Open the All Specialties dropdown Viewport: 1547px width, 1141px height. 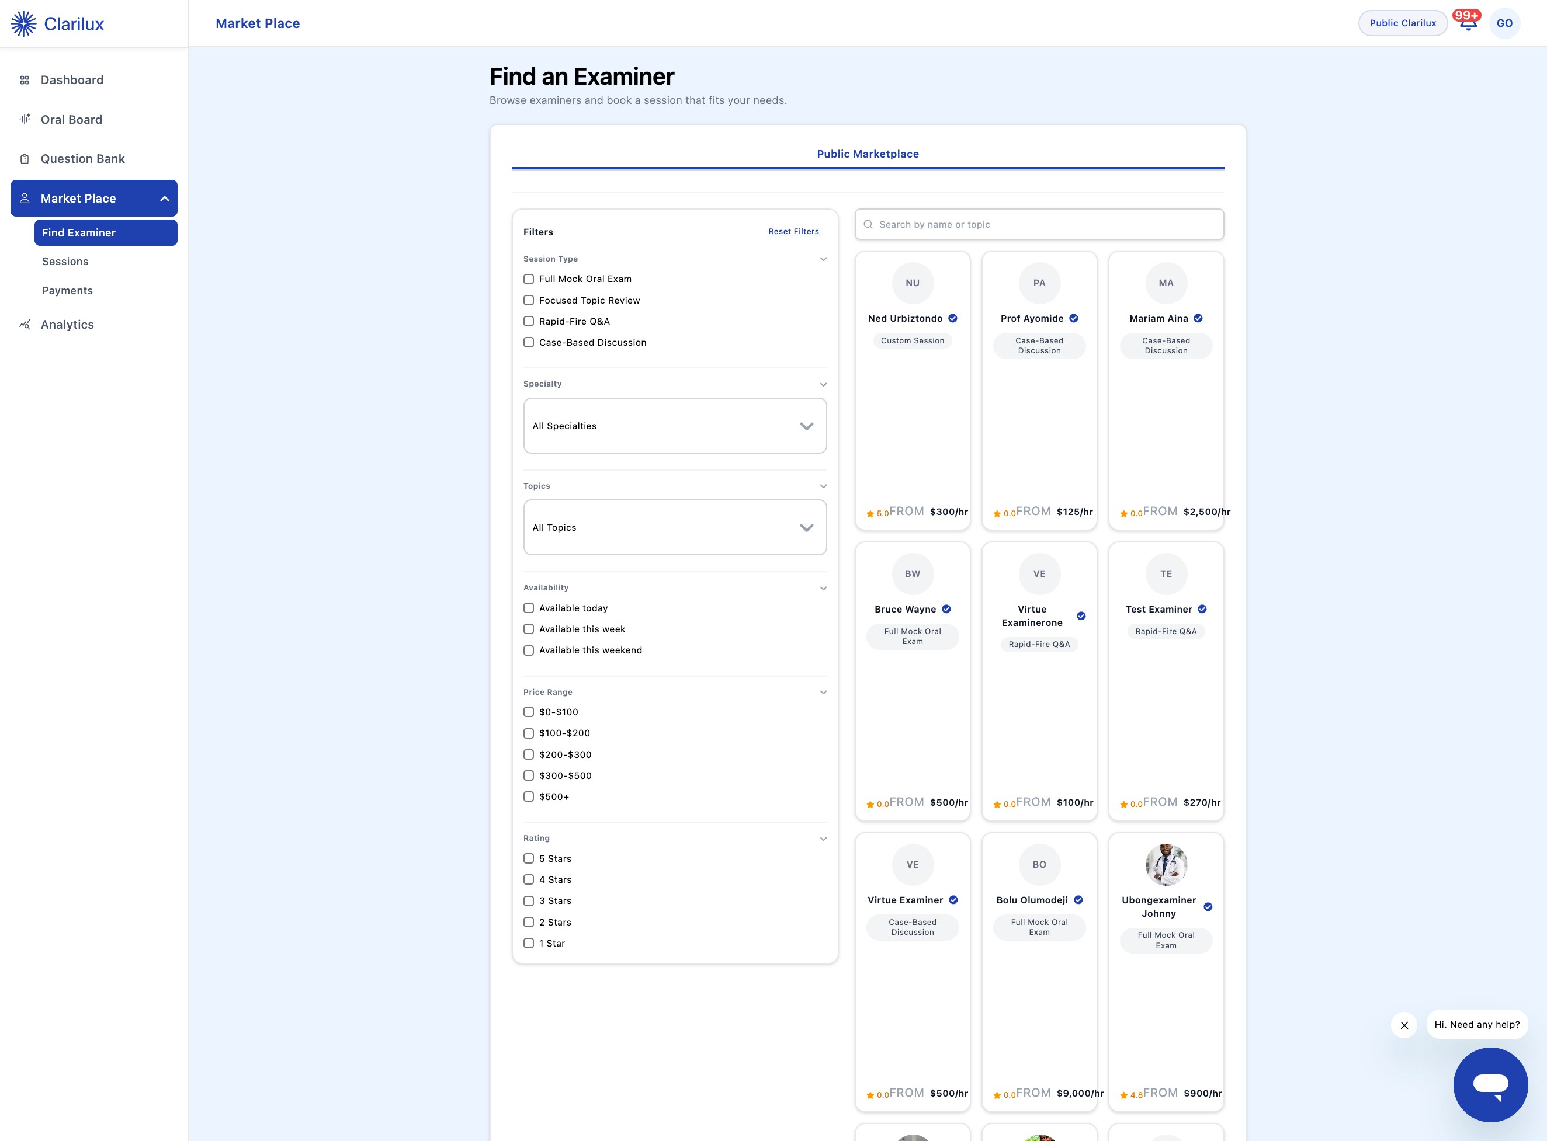(675, 426)
